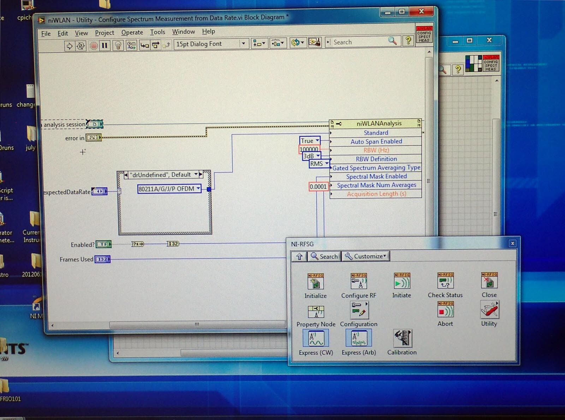Open the Operate menu

[x=132, y=32]
